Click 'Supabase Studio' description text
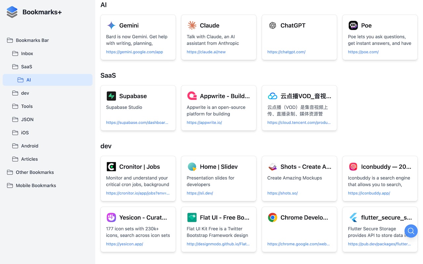The width and height of the screenshot is (423, 264). (x=124, y=107)
